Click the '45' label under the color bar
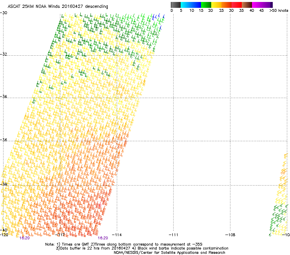This screenshot has height=255, width=290. (x=261, y=11)
